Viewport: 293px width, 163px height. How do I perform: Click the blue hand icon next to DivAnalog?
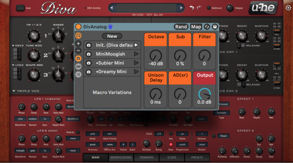coord(110,27)
